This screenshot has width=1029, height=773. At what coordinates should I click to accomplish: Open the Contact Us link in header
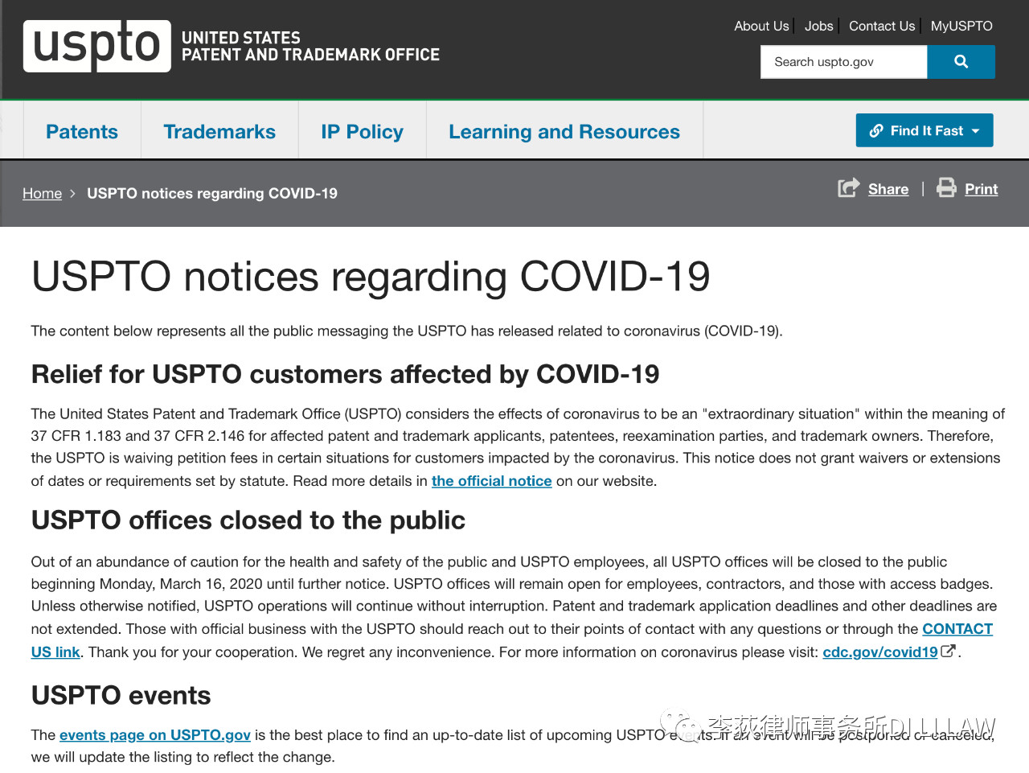click(882, 26)
